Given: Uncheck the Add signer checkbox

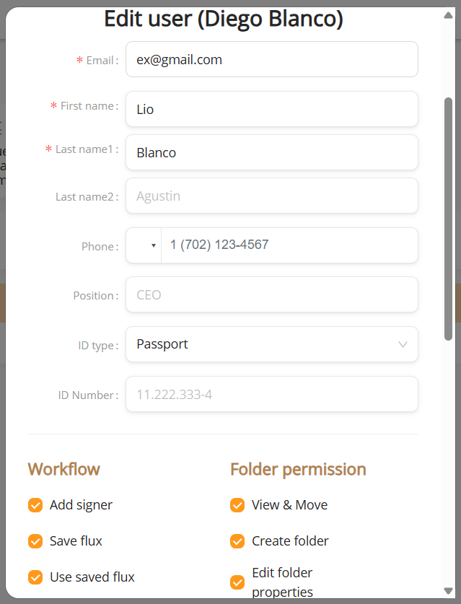Looking at the screenshot, I should click(35, 505).
